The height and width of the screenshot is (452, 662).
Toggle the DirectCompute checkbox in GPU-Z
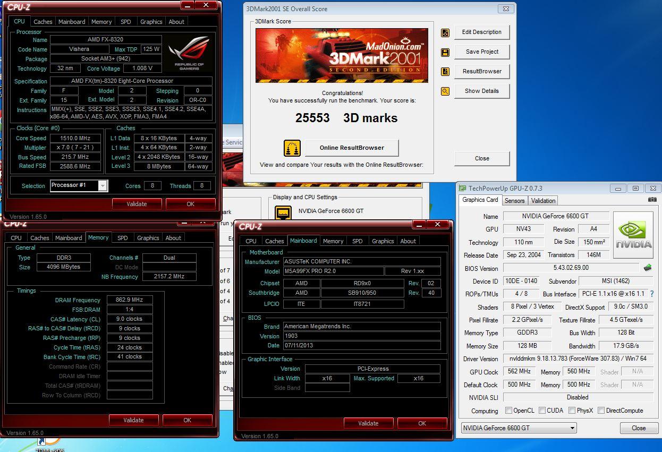tap(601, 411)
